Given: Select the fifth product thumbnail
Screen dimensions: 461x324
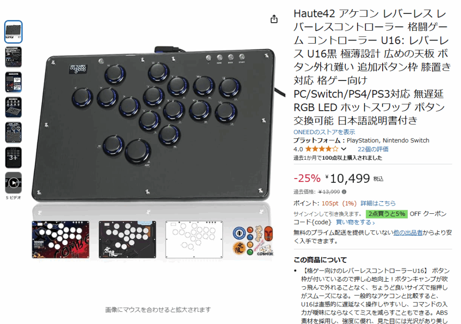Looking at the screenshot, I should 14,132.
